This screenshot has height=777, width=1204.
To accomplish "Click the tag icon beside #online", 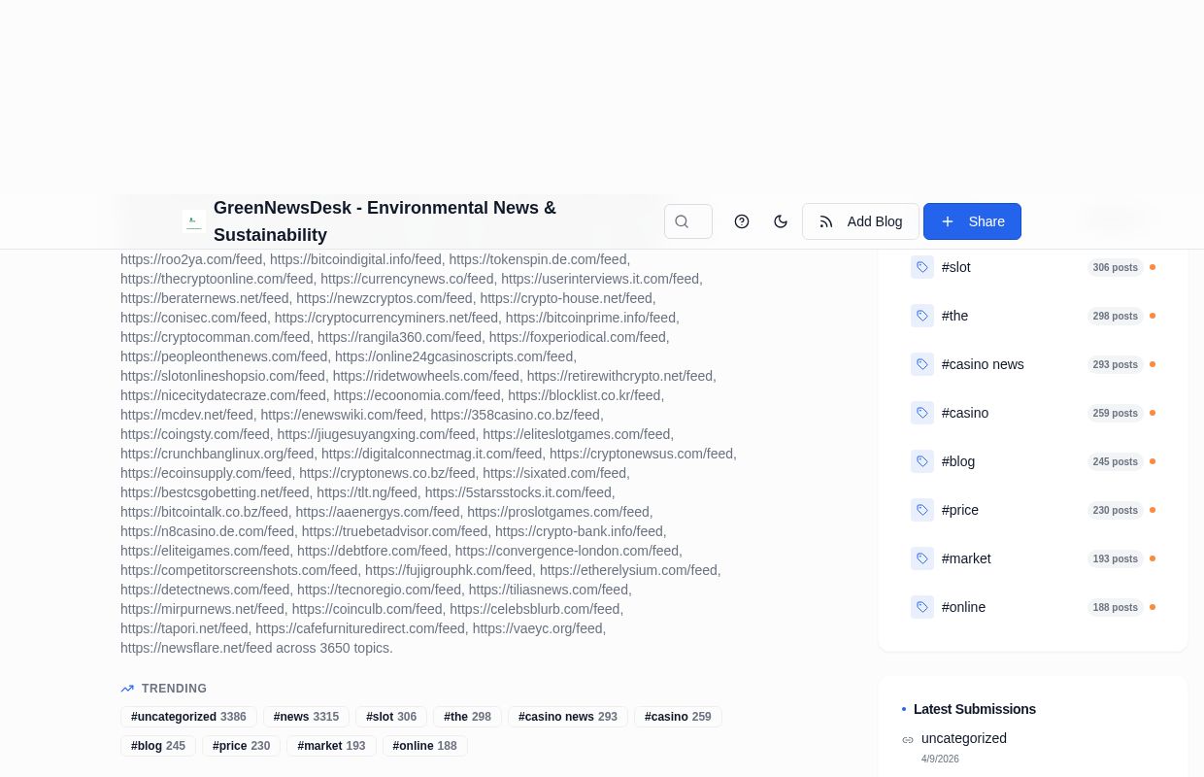I will pos(922,607).
